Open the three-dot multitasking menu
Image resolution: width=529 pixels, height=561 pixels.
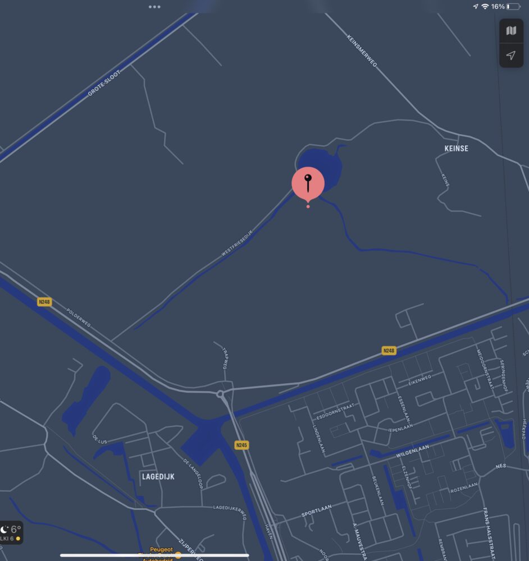pos(155,7)
